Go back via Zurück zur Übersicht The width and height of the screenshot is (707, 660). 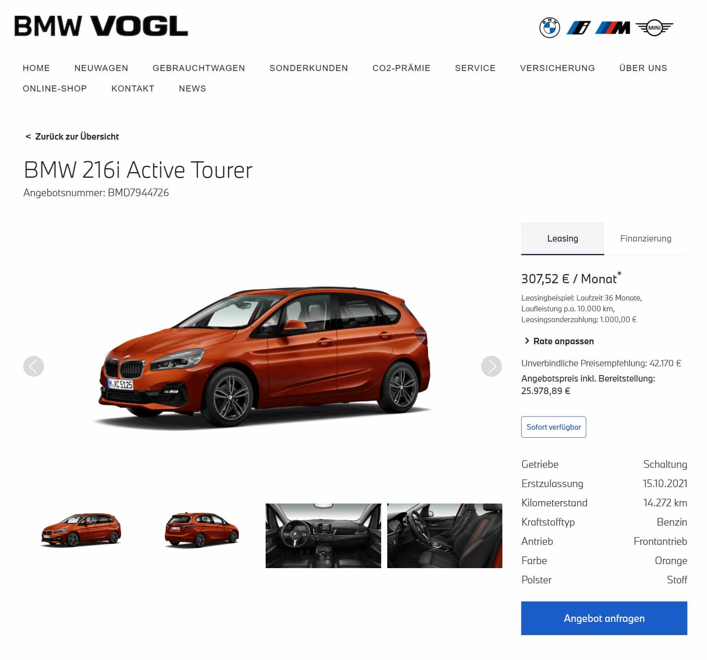tap(72, 136)
